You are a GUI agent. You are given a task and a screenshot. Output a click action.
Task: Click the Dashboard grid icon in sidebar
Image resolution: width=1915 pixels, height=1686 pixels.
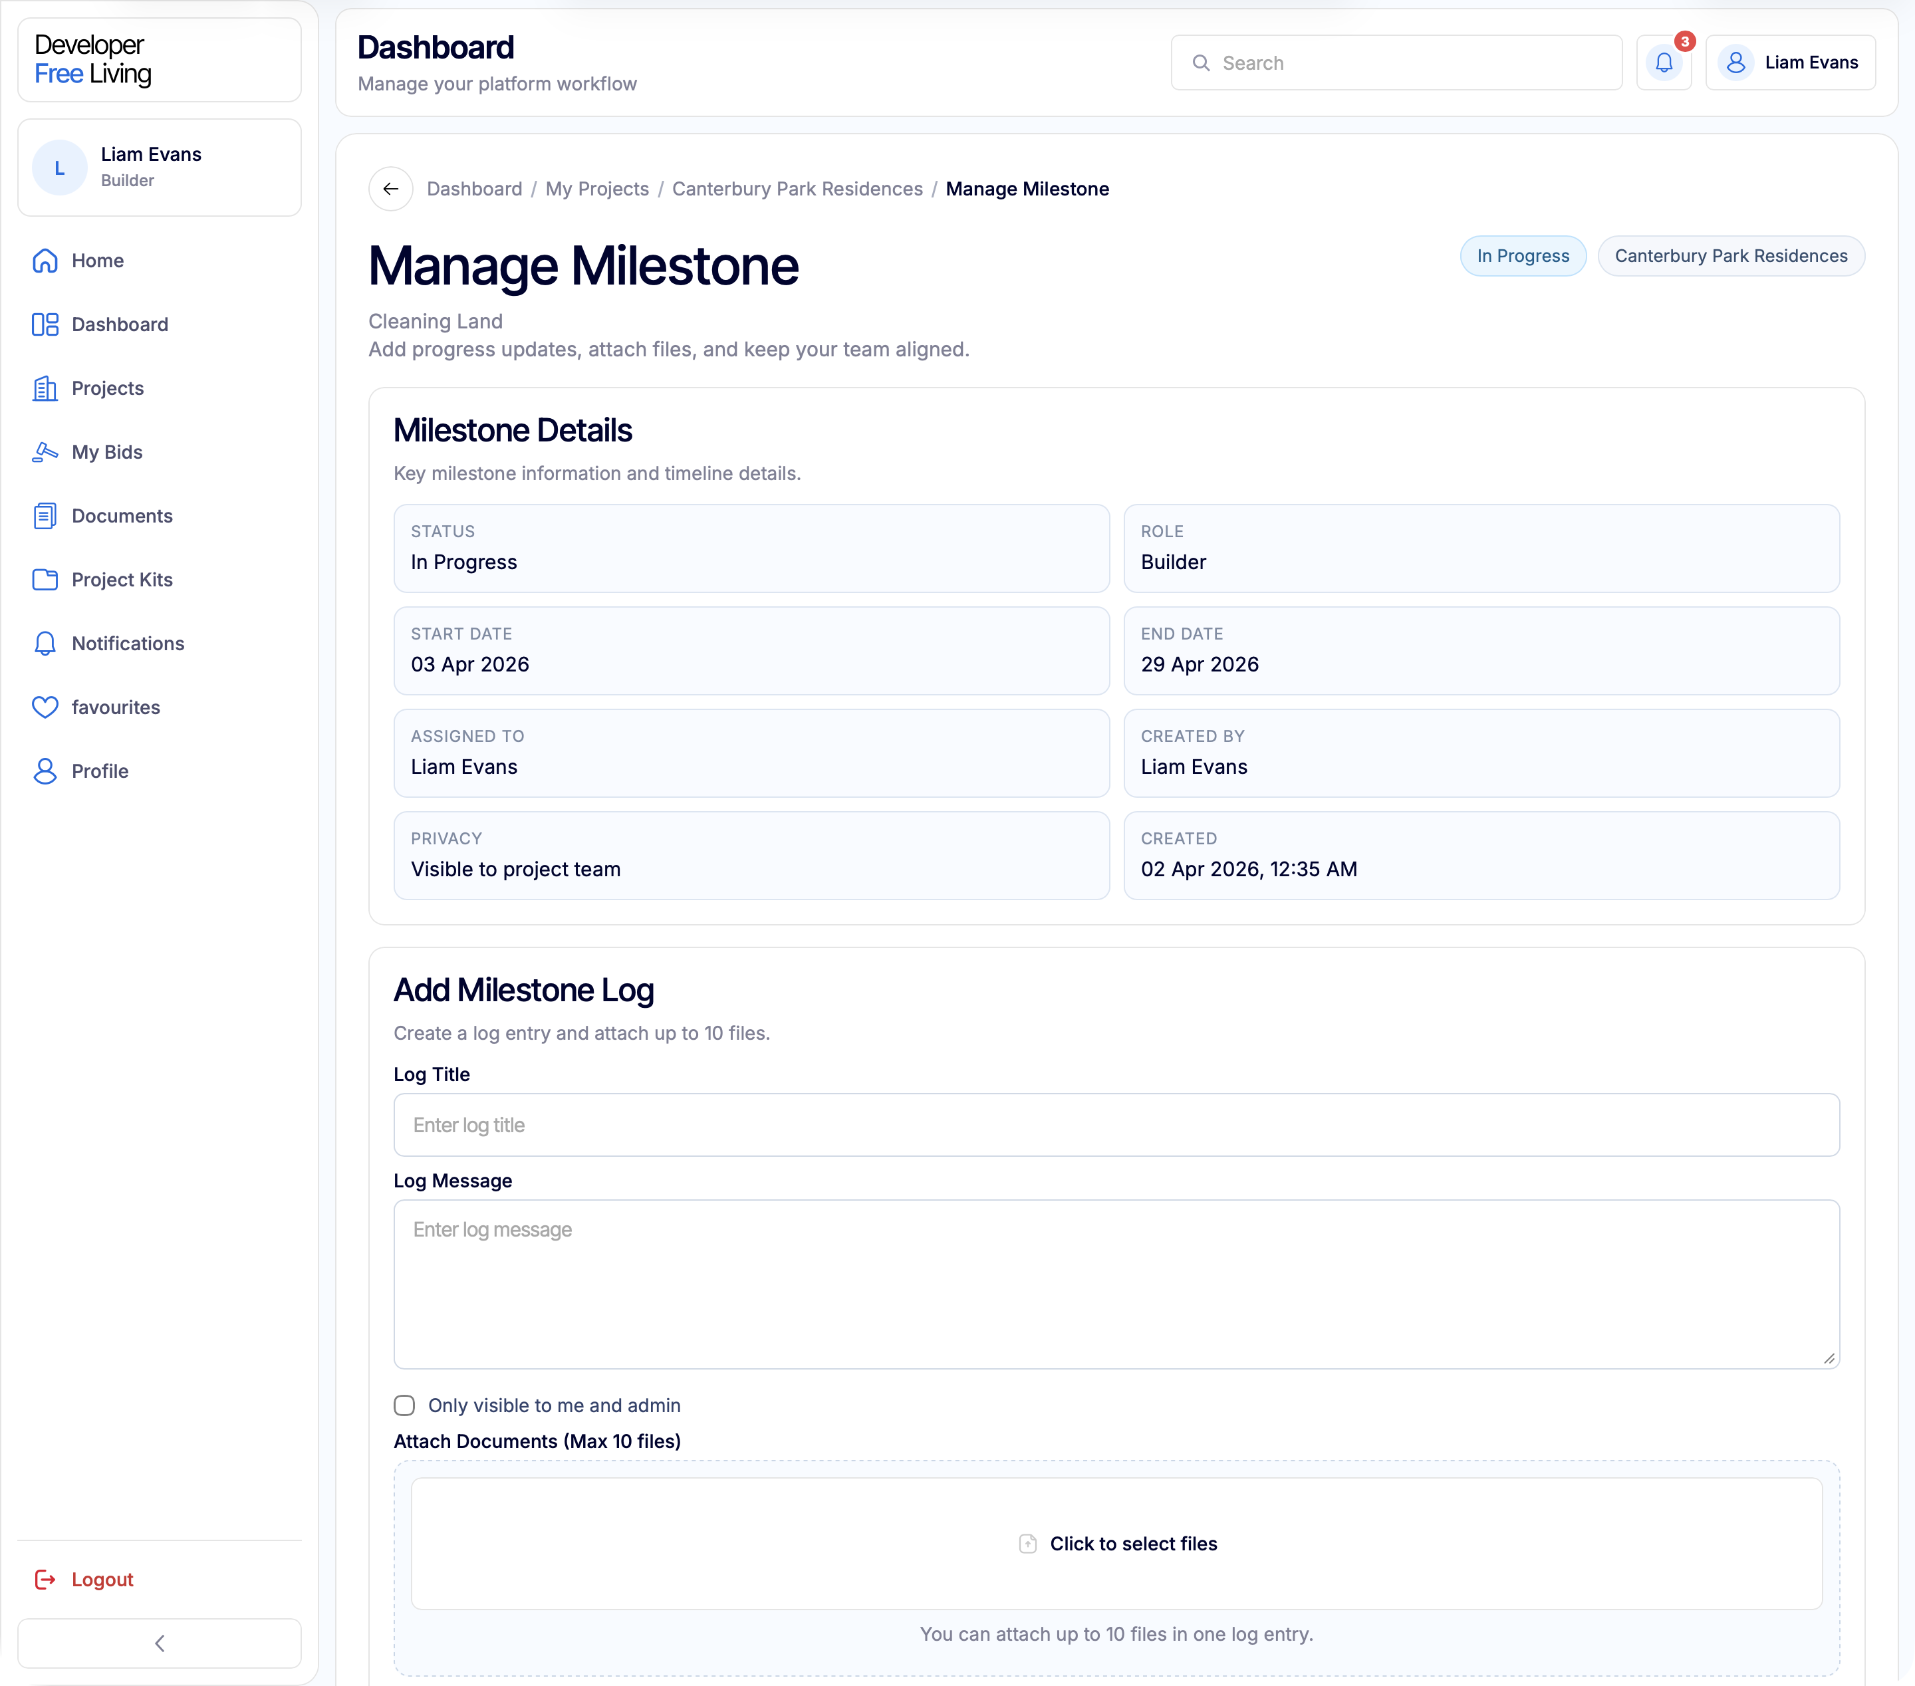click(x=45, y=324)
